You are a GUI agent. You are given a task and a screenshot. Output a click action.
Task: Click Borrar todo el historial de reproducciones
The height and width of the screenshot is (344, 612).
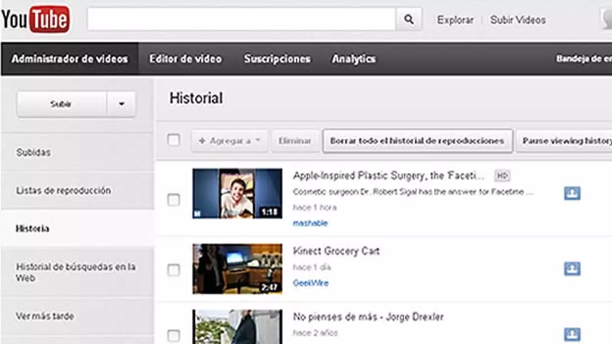pyautogui.click(x=417, y=141)
